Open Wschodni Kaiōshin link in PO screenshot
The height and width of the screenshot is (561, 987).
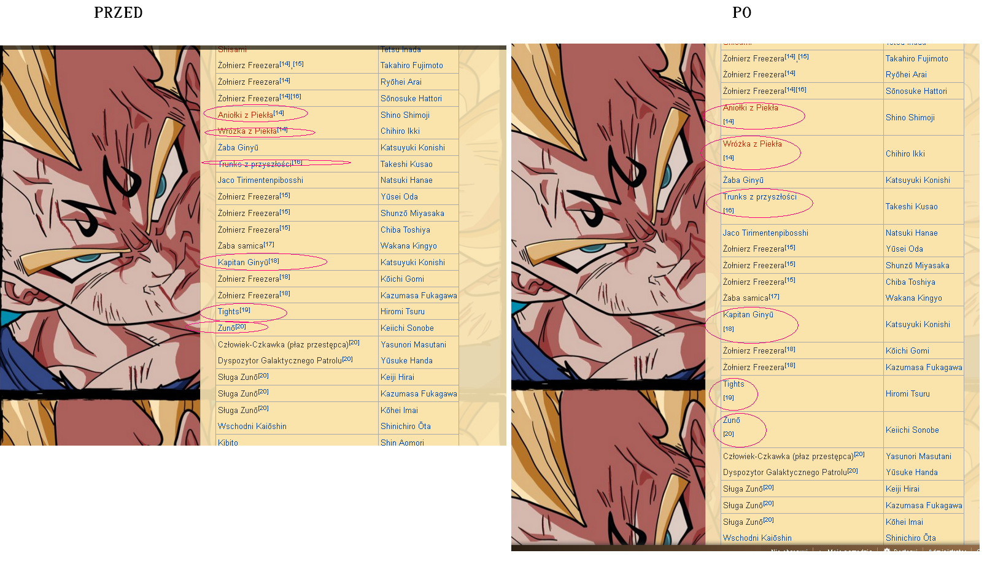click(757, 538)
